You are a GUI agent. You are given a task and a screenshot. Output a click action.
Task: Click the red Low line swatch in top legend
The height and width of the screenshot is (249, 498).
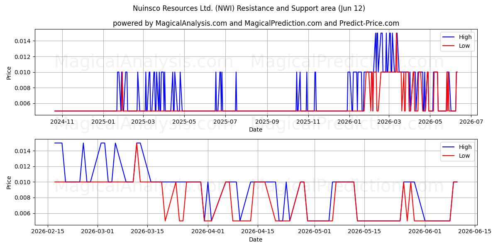click(449, 46)
